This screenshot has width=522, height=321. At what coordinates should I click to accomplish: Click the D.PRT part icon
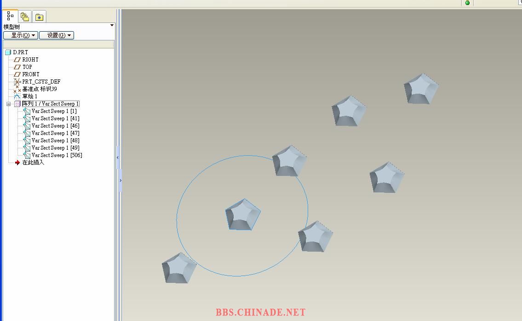8,52
